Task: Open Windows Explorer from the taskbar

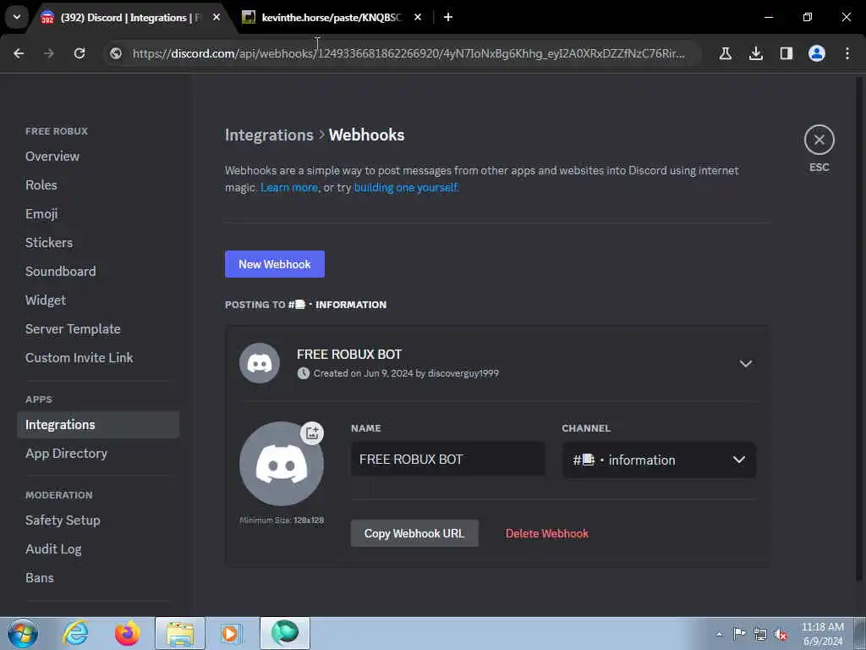Action: [180, 633]
